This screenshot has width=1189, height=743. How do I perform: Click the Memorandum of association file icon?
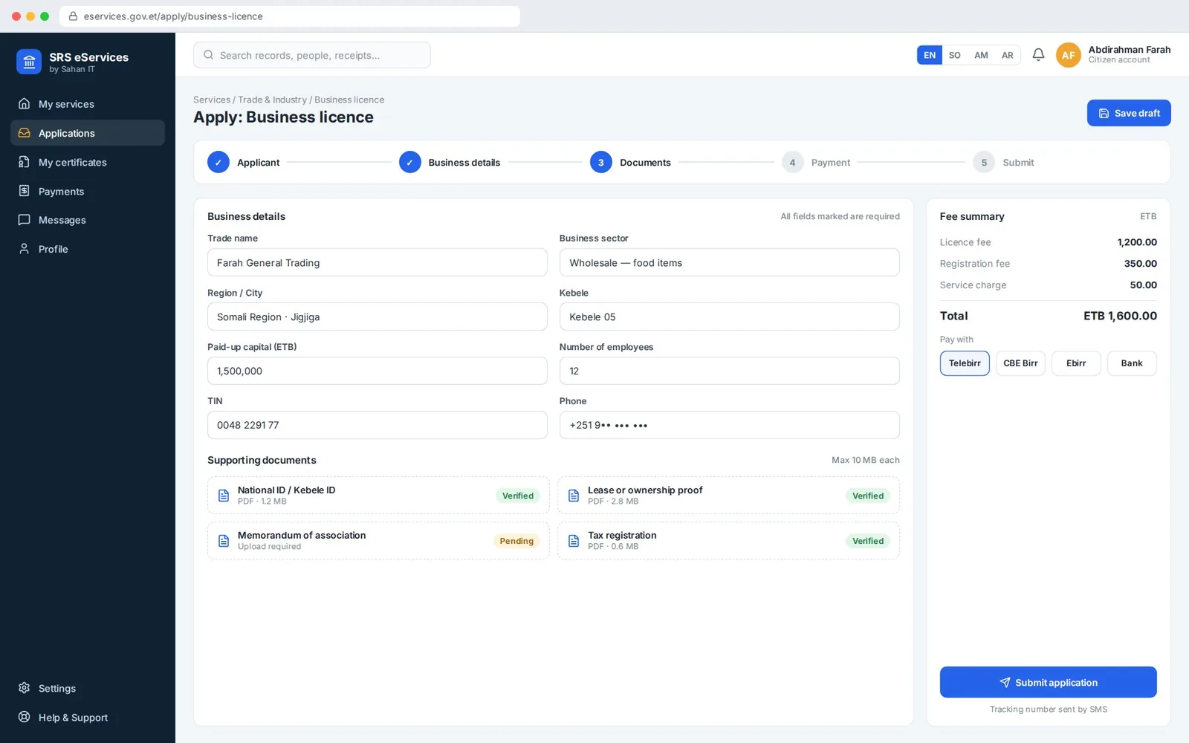pyautogui.click(x=223, y=541)
